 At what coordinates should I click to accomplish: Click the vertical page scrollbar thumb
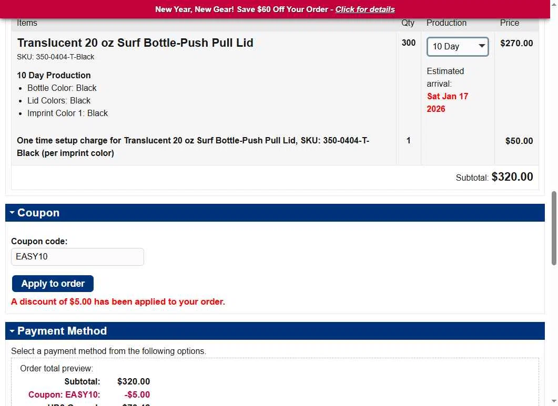point(554,228)
